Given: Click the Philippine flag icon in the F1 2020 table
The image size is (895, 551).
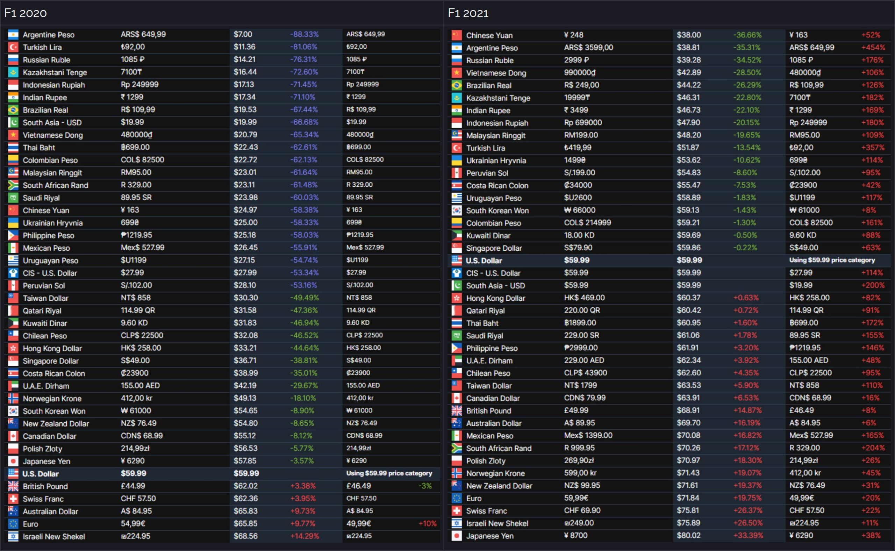Looking at the screenshot, I should coord(13,235).
